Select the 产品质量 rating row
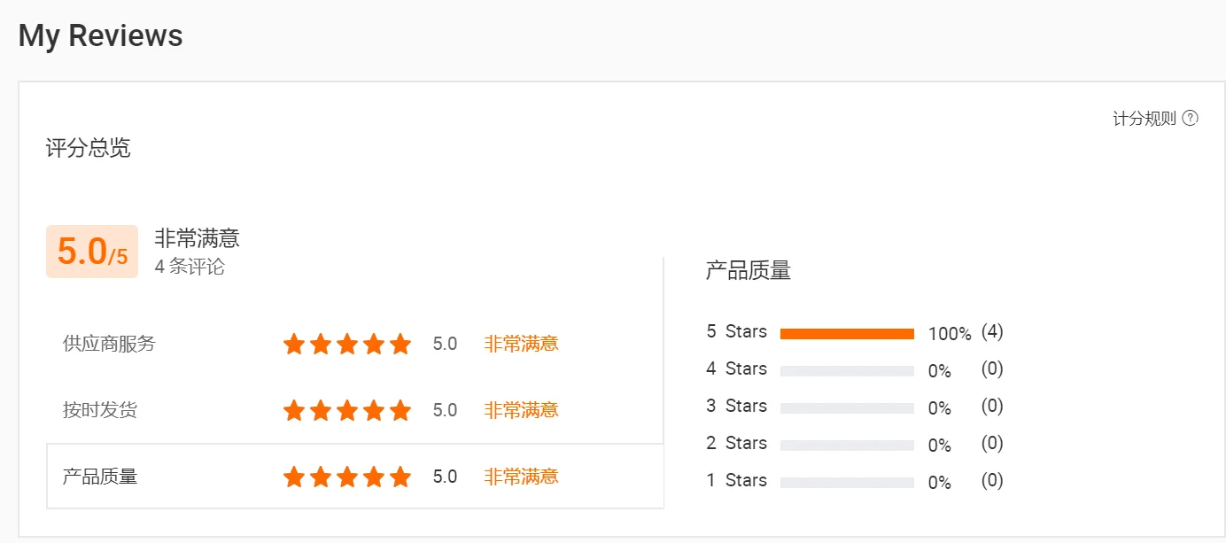The image size is (1226, 543). pyautogui.click(x=354, y=477)
